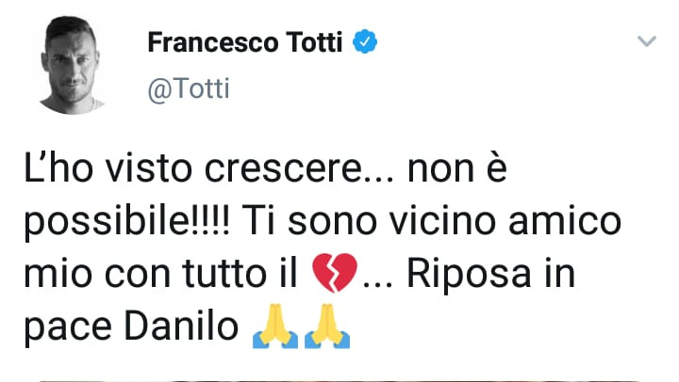Viewport: 679px width, 382px height.
Task: Expand the tweet options chevron menu
Action: (x=646, y=42)
